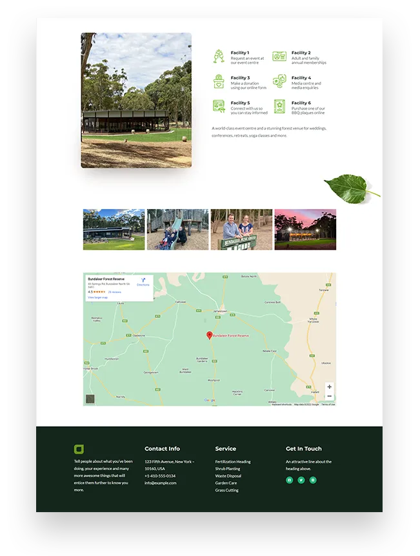Click the 'View larger map' link
The image size is (420, 556).
[97, 297]
